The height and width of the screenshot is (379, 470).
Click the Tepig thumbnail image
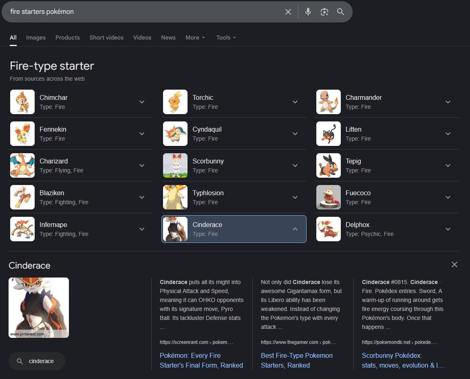pyautogui.click(x=329, y=165)
